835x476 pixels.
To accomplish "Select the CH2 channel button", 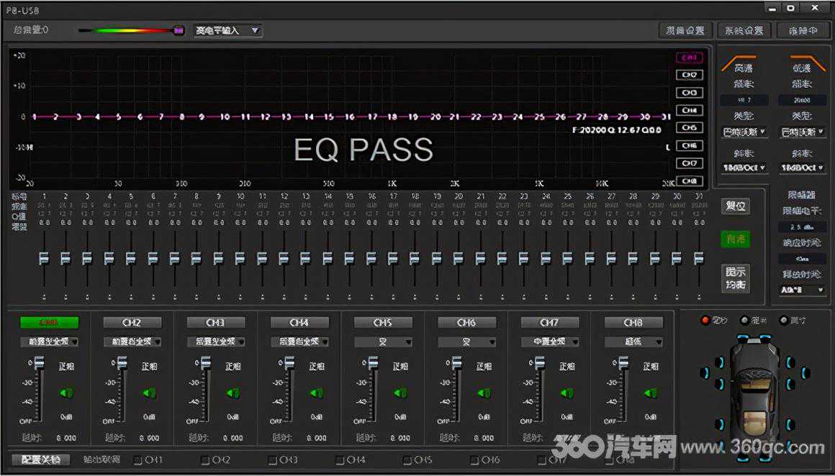I will pos(132,323).
